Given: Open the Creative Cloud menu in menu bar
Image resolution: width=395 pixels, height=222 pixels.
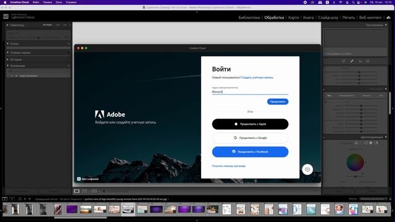Looking at the screenshot, I should coord(19,2).
